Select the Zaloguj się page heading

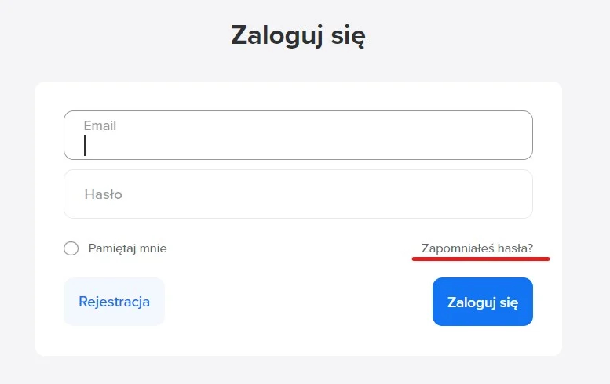(298, 35)
